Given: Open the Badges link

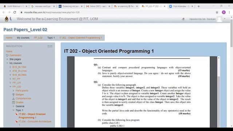Looking at the screenshot, I should [x=20, y=95].
